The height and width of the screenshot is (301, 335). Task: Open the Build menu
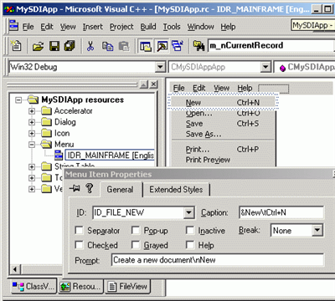click(148, 27)
